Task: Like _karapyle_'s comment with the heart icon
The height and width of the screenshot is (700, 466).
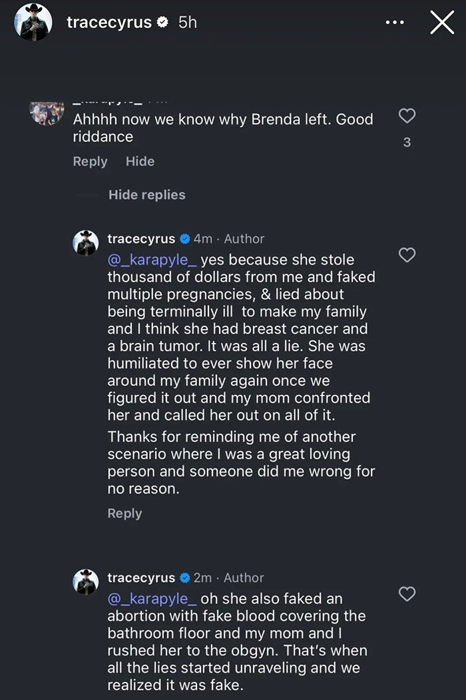Action: pos(407,116)
